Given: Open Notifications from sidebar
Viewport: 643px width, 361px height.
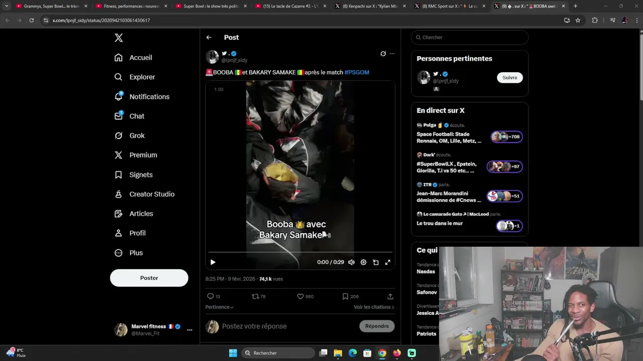Looking at the screenshot, I should point(142,97).
